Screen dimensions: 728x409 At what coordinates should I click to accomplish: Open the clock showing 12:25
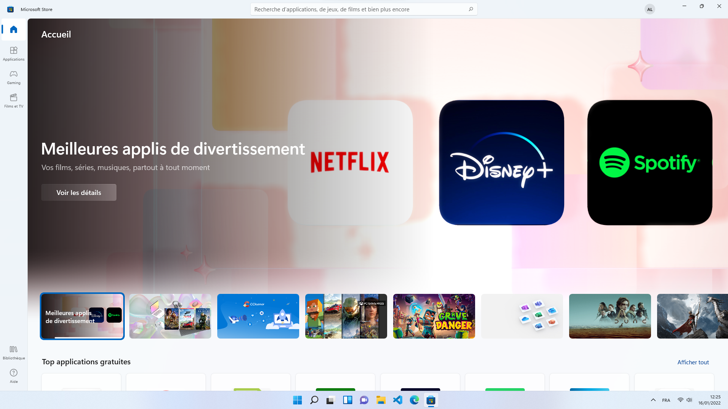coord(709,400)
